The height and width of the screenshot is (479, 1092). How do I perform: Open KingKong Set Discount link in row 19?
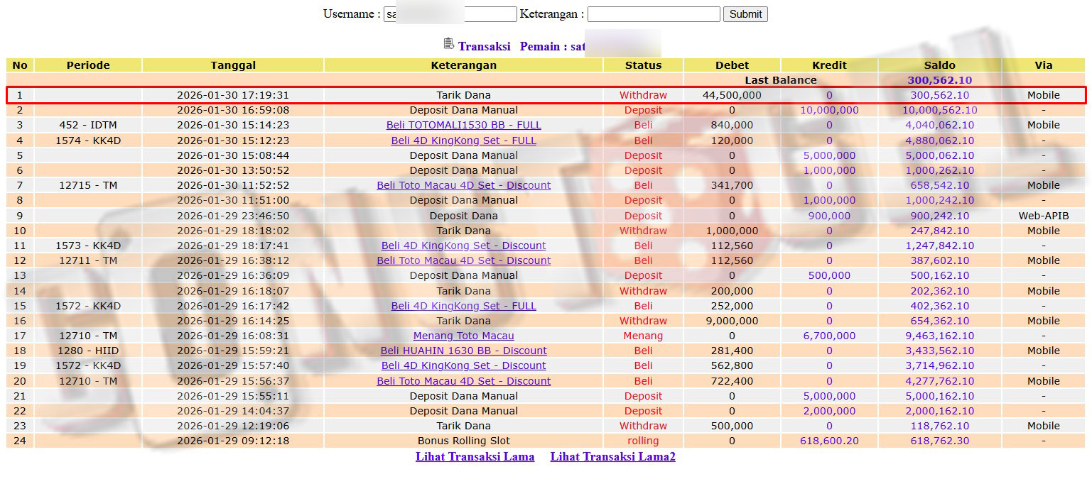coord(463,365)
